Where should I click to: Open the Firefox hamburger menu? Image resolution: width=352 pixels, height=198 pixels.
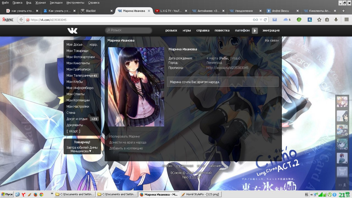tap(346, 20)
